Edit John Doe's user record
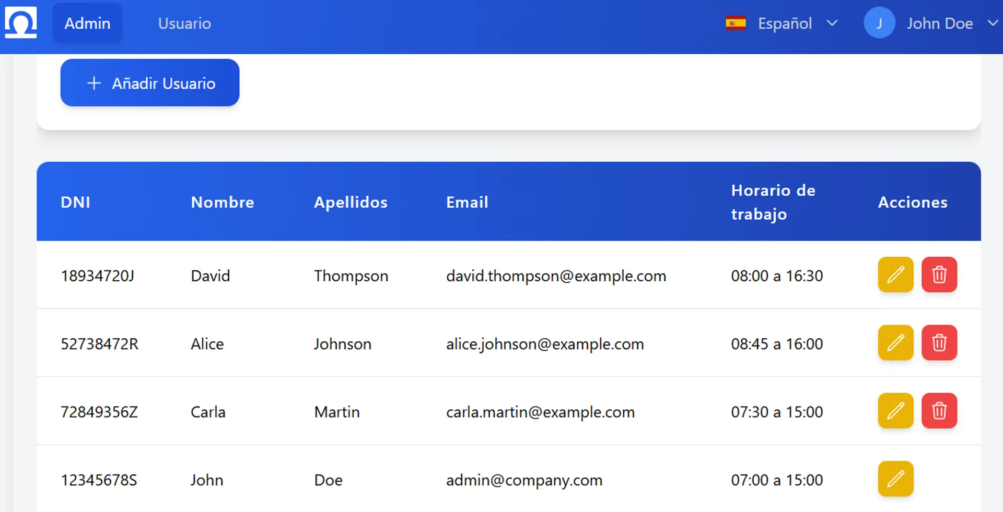 coord(895,479)
